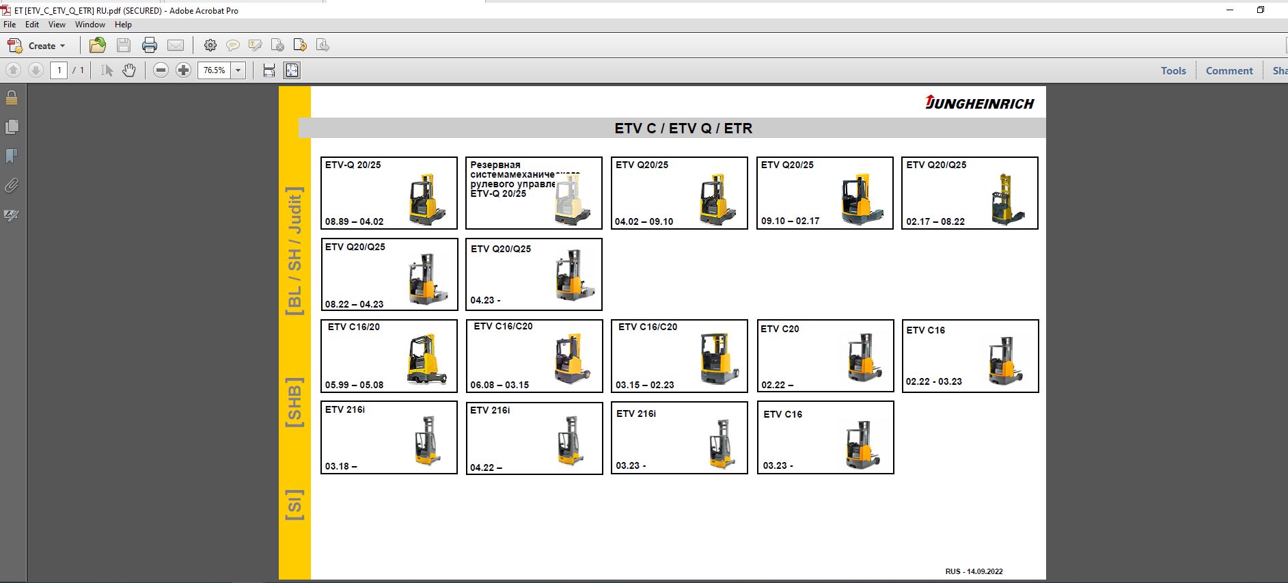1288x583 pixels.
Task: Open the Window menu
Action: tap(90, 25)
